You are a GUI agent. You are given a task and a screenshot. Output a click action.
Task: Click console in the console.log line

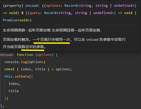click(x=11, y=62)
